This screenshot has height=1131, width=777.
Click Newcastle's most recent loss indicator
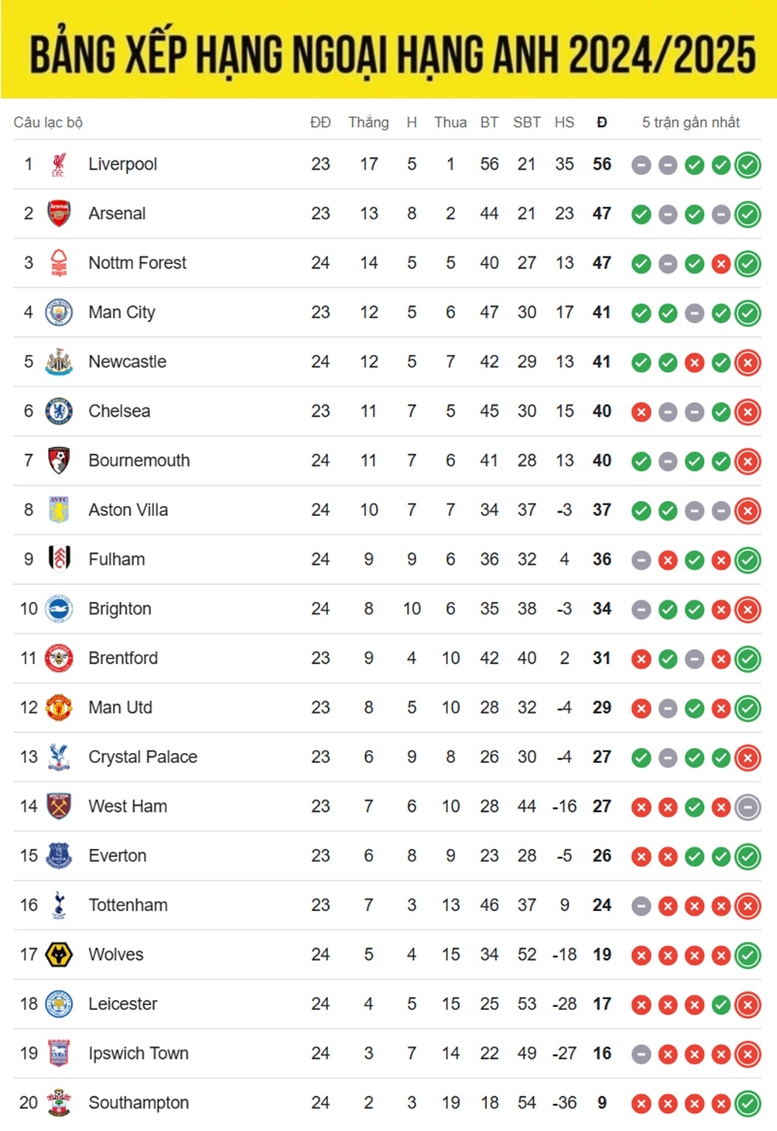[748, 363]
